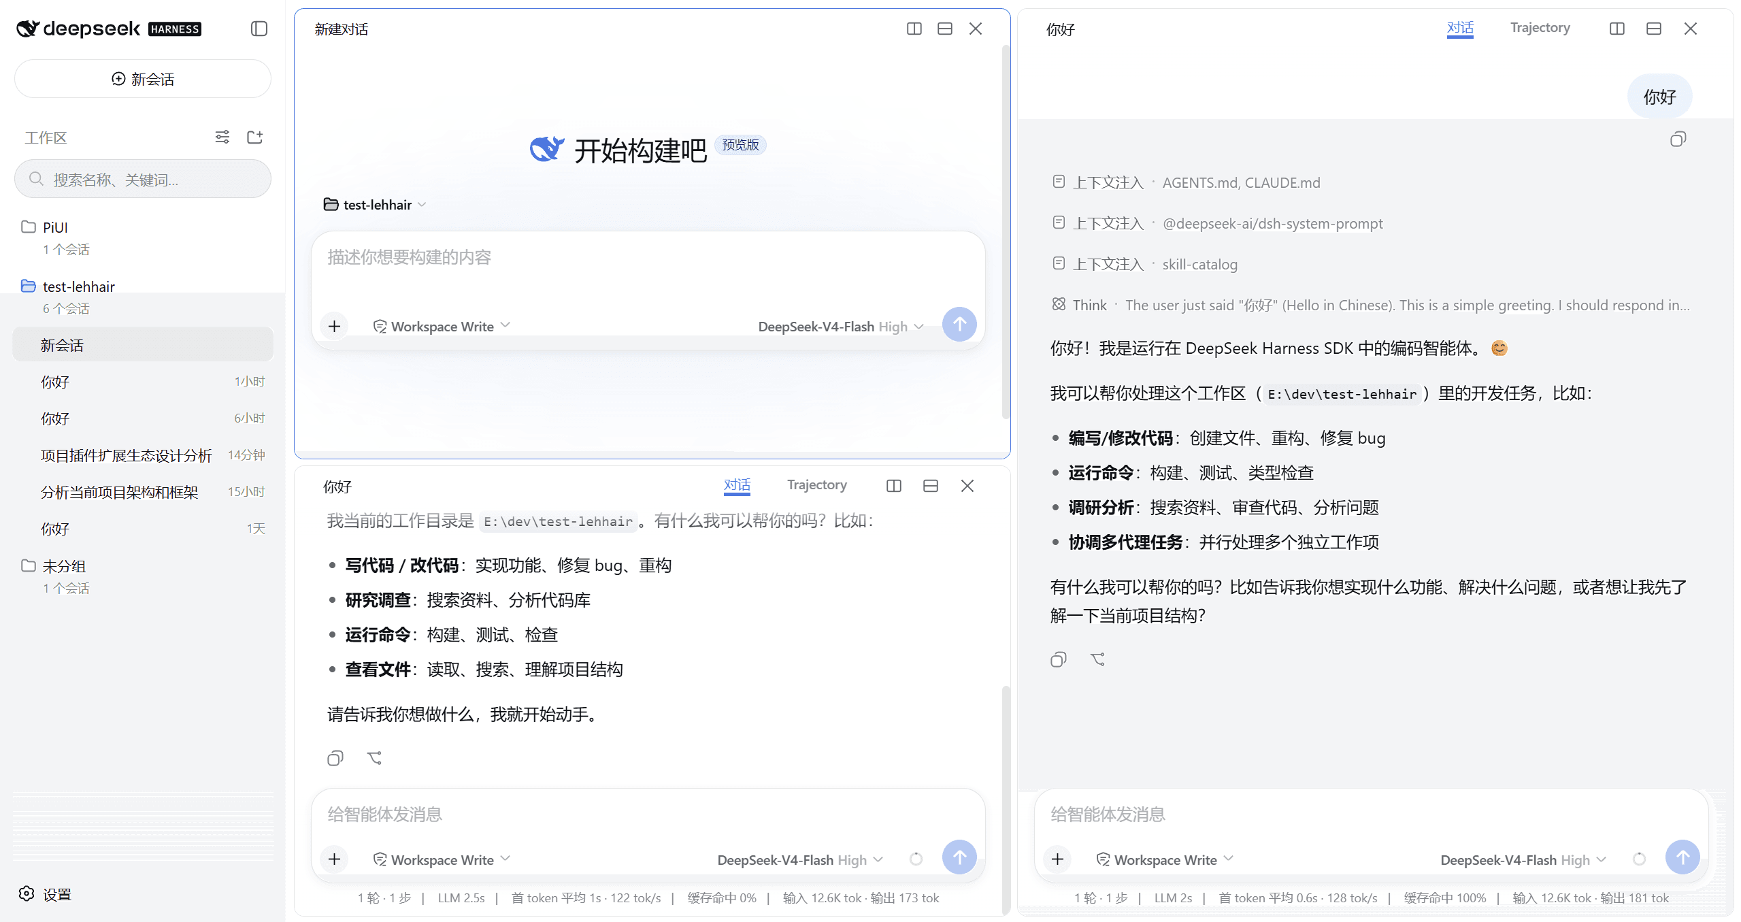This screenshot has width=1741, height=922.
Task: Split the 新建对话 panel horizontally
Action: click(945, 29)
